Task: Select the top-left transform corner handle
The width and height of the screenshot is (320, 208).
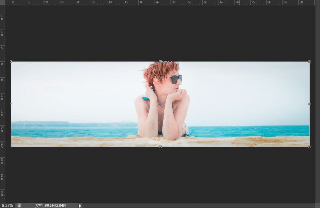Action: point(11,61)
